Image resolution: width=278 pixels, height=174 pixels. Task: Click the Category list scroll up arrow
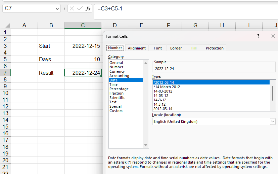click(146, 63)
